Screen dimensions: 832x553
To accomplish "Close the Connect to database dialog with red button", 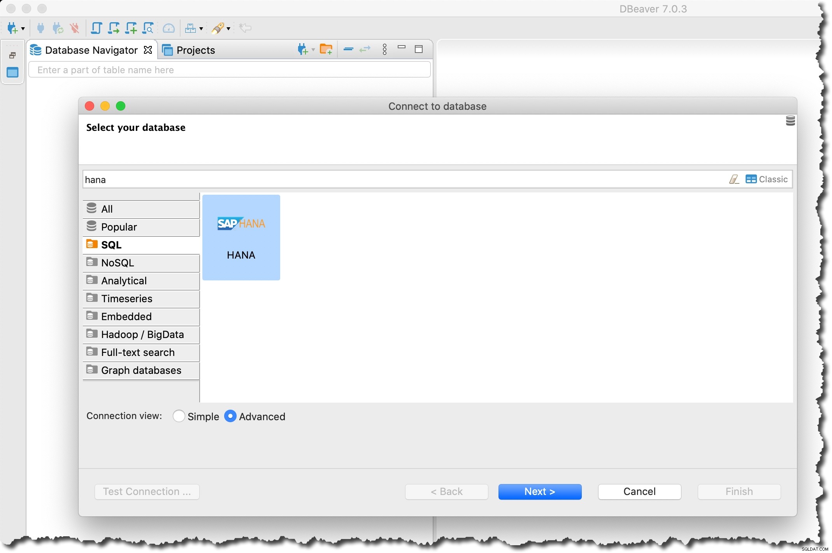I will [x=90, y=106].
